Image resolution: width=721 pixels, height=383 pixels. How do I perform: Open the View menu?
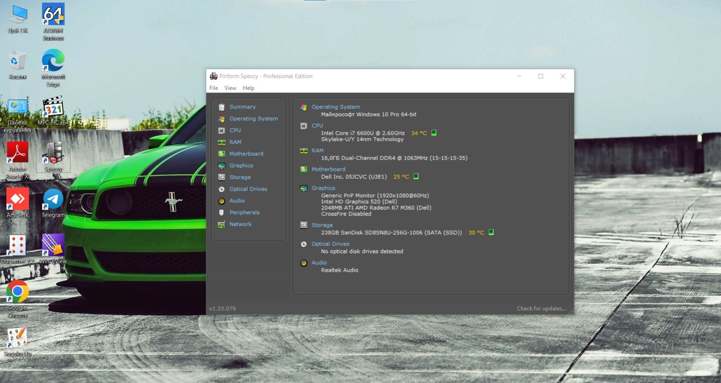230,88
